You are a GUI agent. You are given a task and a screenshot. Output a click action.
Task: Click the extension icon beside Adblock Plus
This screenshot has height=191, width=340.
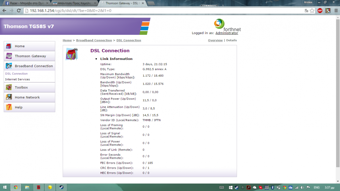[x=328, y=10]
